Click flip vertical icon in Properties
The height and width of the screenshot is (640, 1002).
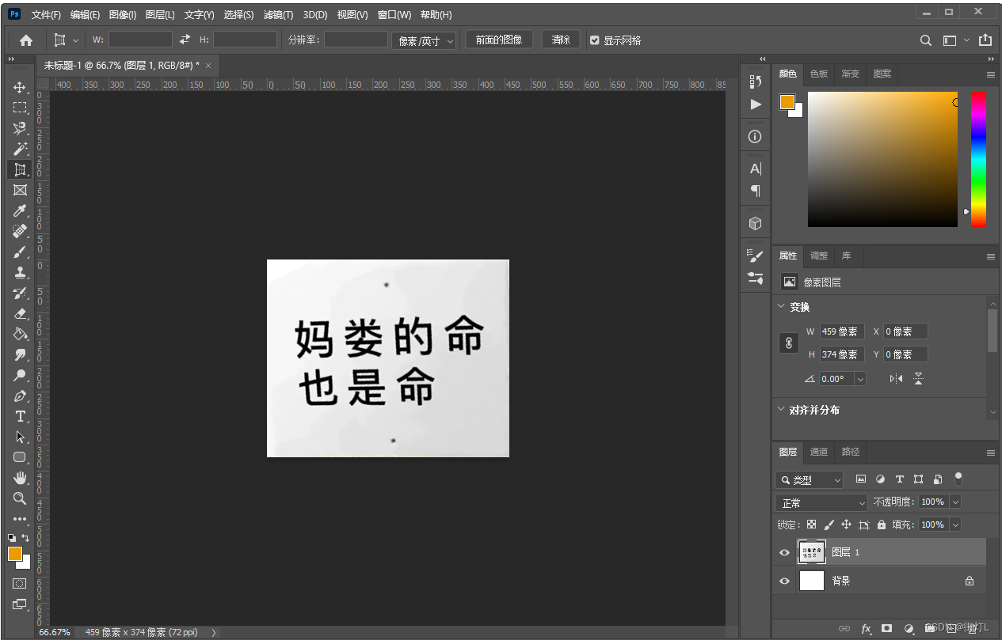tap(918, 379)
